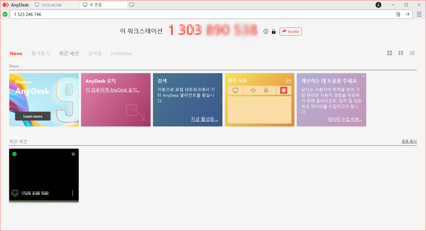Switch to the 즐겨찾기 tab
The height and width of the screenshot is (231, 426).
tap(41, 53)
